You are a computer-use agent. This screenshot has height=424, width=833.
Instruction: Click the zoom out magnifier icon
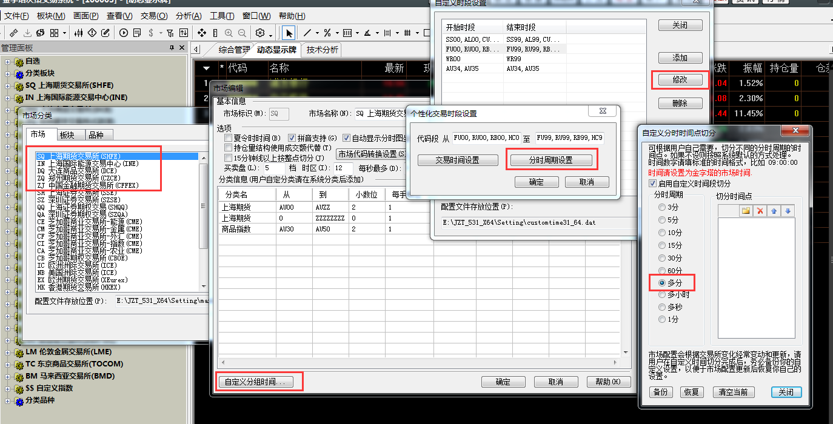click(x=242, y=33)
